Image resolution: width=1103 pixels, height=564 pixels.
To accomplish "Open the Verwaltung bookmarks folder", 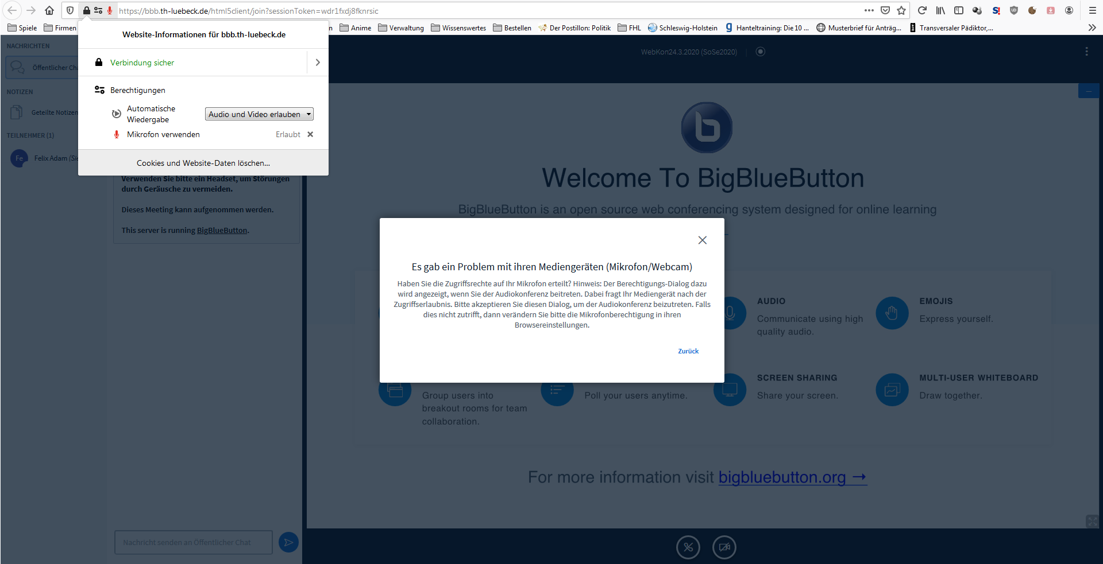I will point(401,28).
